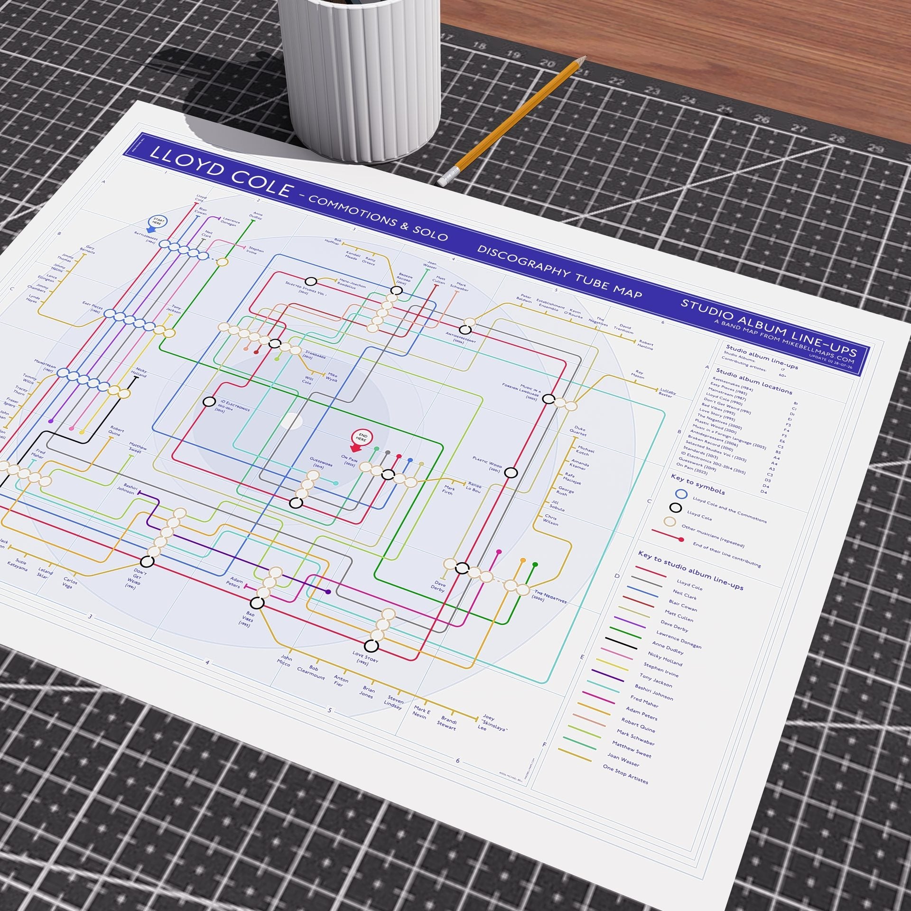Click the name "Lynda Hayes"

tap(32, 298)
